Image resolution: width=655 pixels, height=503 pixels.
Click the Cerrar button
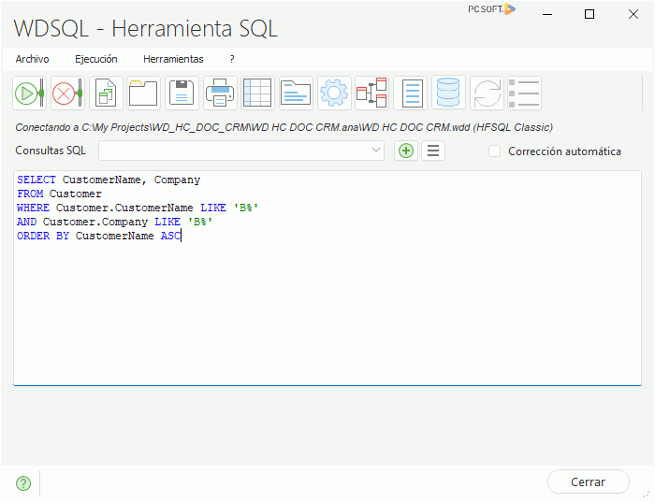pos(589,482)
